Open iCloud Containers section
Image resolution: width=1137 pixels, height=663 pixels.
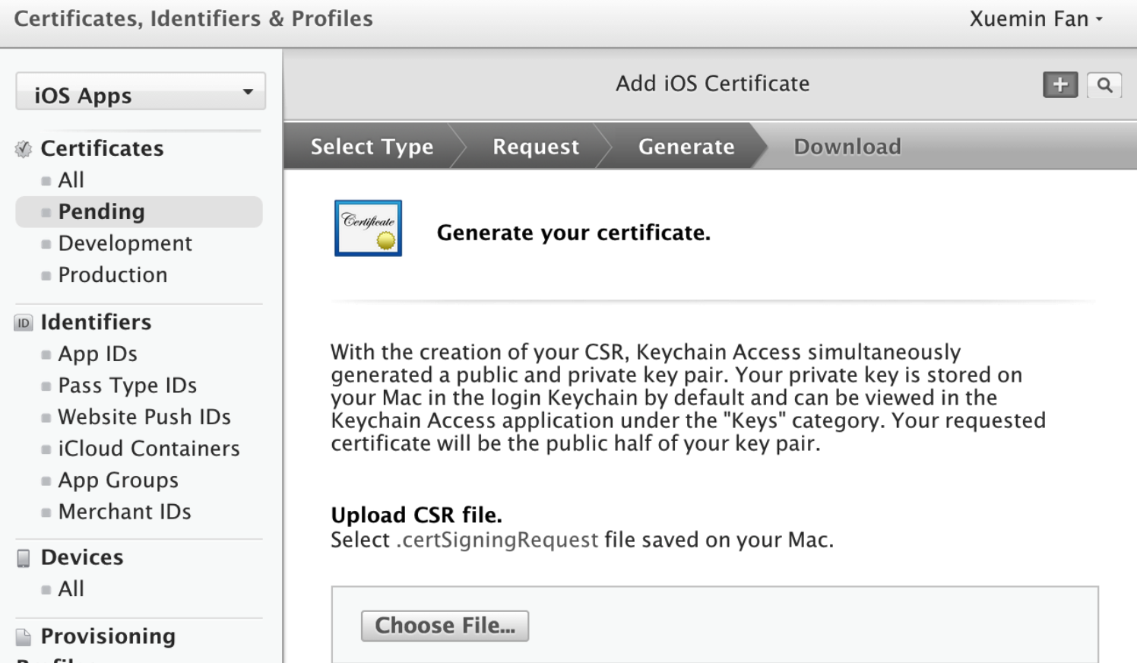[x=149, y=449]
